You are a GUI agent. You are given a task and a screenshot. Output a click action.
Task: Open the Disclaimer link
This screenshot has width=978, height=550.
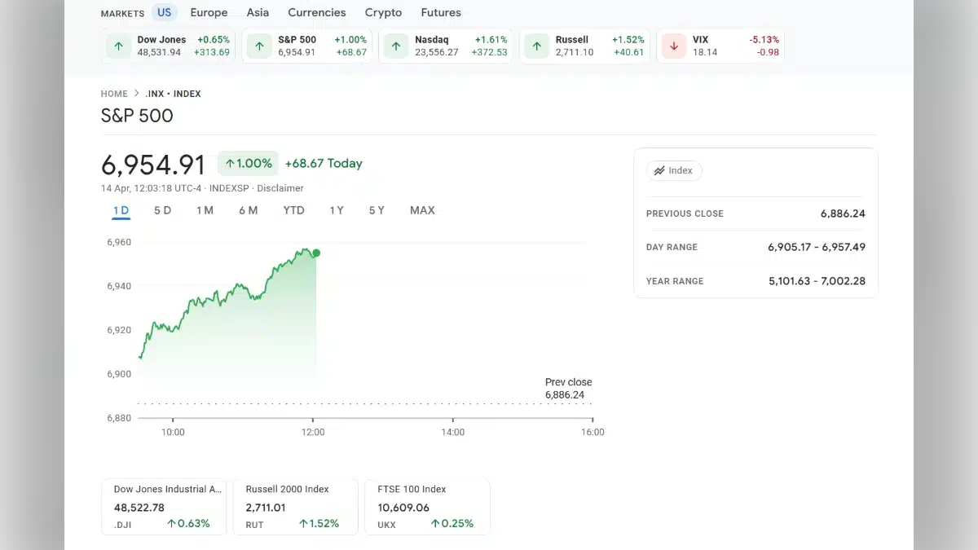point(280,187)
